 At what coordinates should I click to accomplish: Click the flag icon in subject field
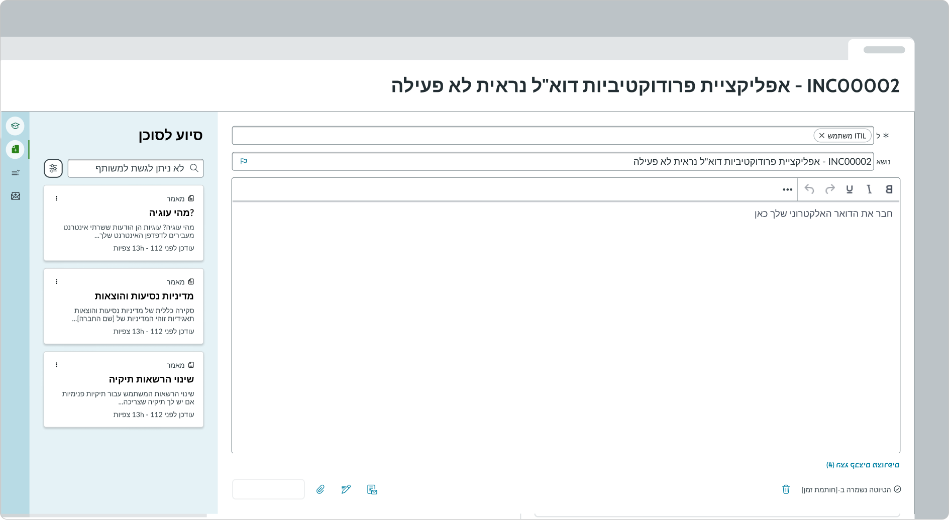tap(244, 161)
